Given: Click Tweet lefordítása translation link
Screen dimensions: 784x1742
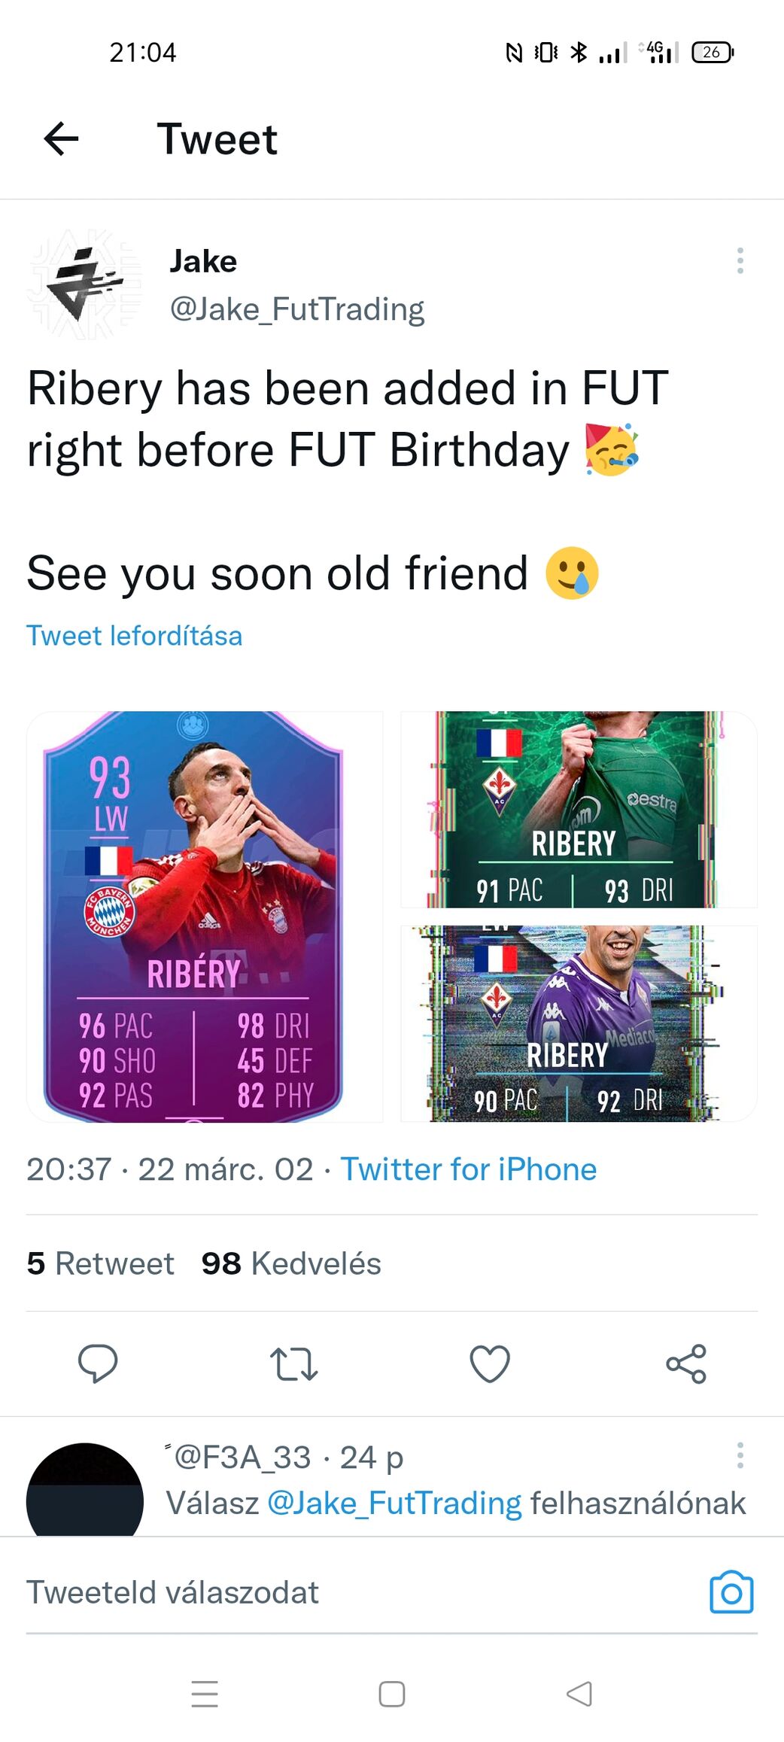Looking at the screenshot, I should (135, 636).
